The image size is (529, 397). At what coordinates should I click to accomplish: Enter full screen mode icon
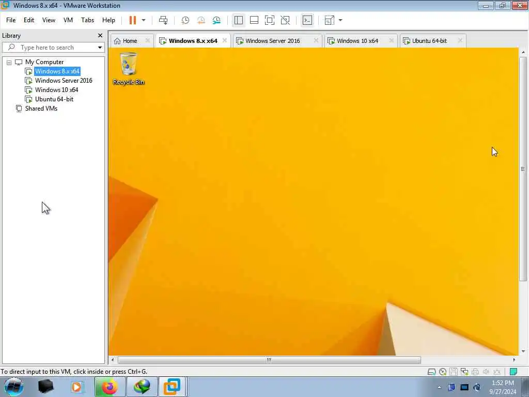point(270,20)
